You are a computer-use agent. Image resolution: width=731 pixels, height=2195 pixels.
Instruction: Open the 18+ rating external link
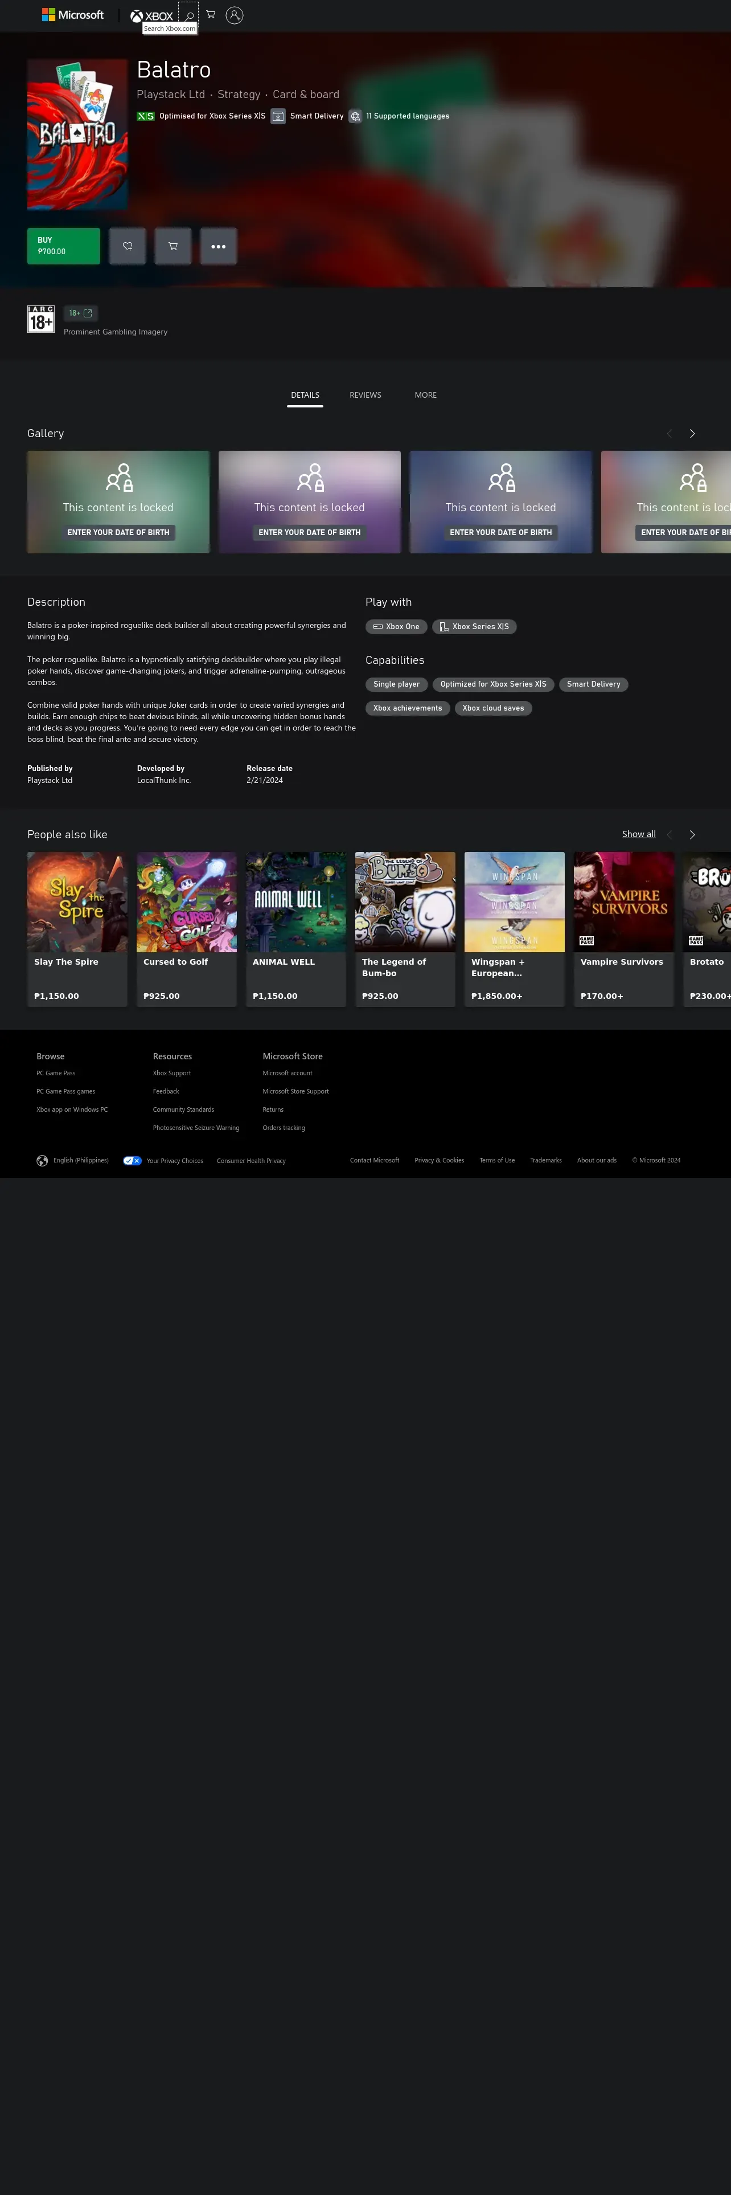point(81,313)
